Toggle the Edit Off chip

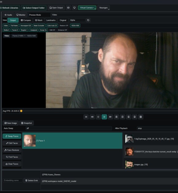click(52, 30)
